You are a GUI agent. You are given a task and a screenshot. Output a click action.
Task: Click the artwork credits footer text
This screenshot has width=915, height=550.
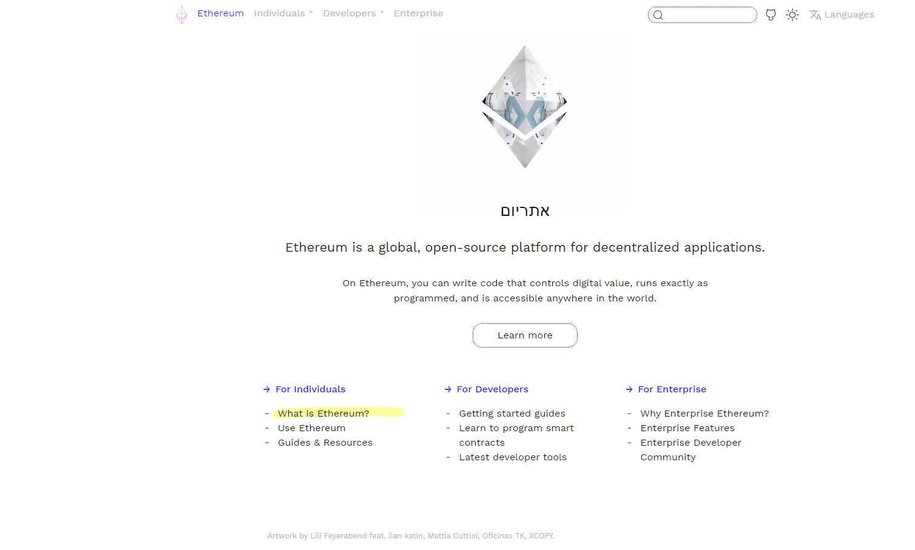(411, 536)
